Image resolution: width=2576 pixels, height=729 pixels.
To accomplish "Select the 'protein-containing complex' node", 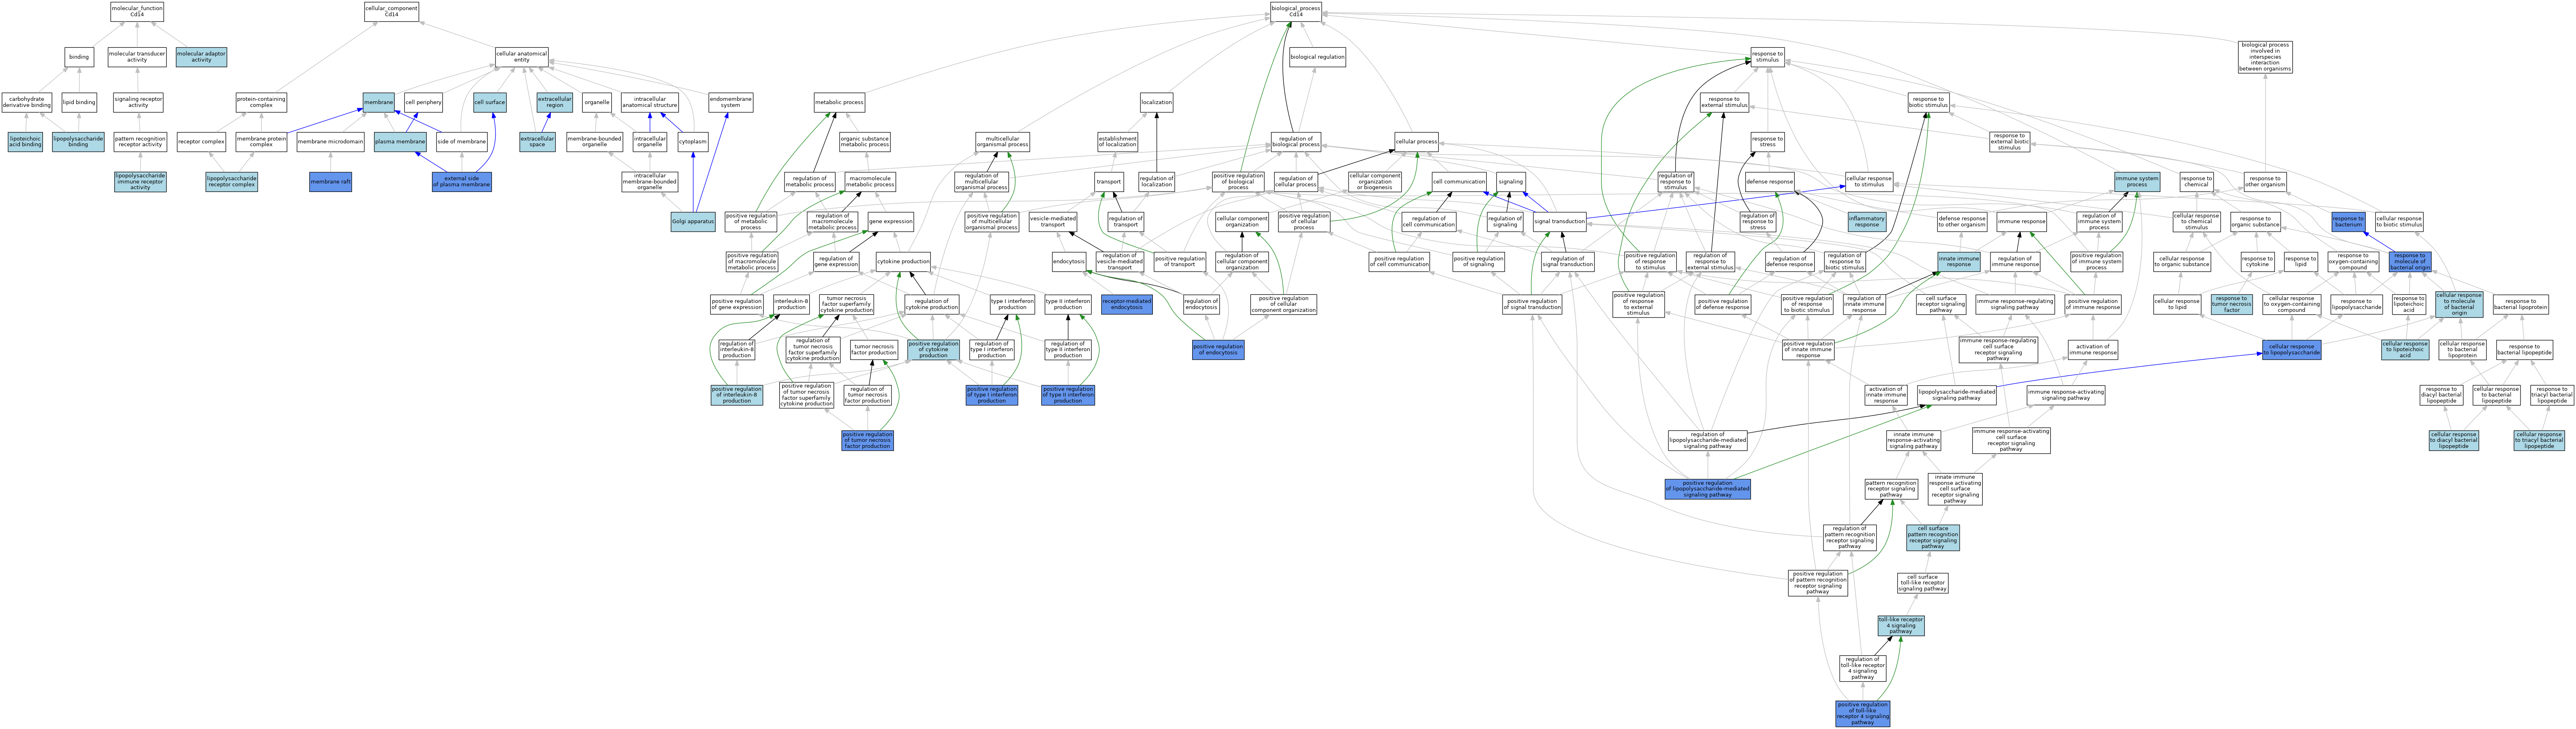I will 261,102.
